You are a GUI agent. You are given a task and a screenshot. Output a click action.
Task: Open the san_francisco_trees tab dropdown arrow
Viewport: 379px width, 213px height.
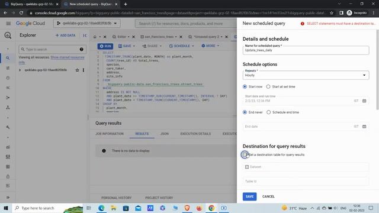pos(176,37)
